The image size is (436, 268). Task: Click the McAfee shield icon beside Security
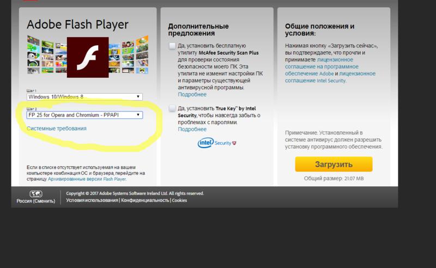coord(234,143)
